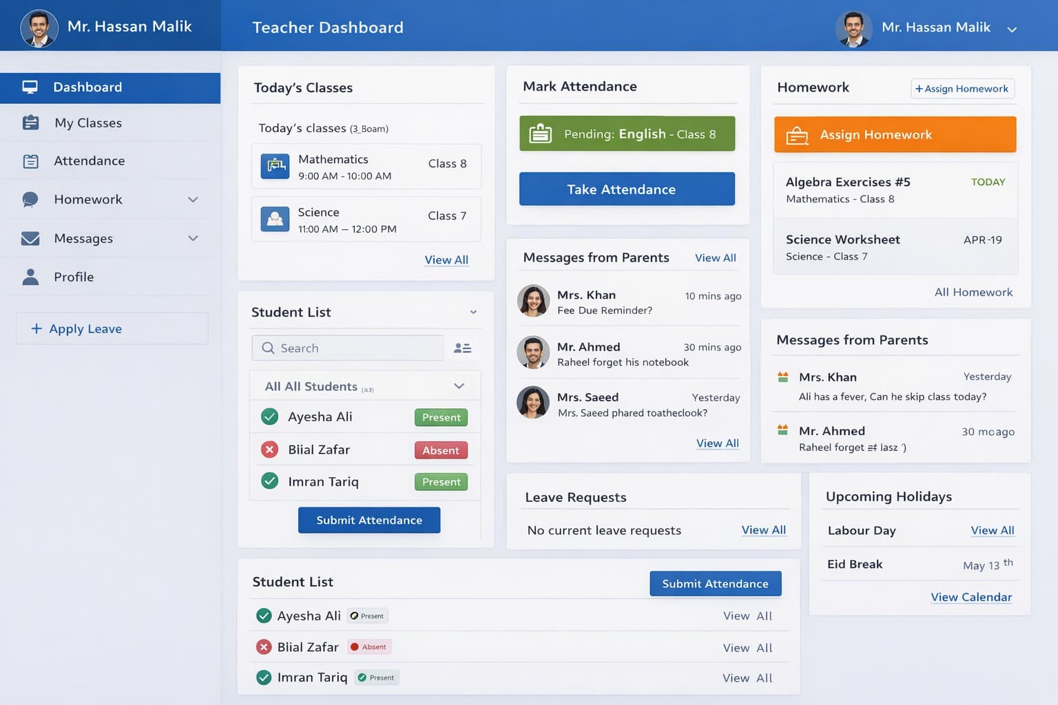Click Mrs. Khan's avatar in messages

pyautogui.click(x=533, y=301)
